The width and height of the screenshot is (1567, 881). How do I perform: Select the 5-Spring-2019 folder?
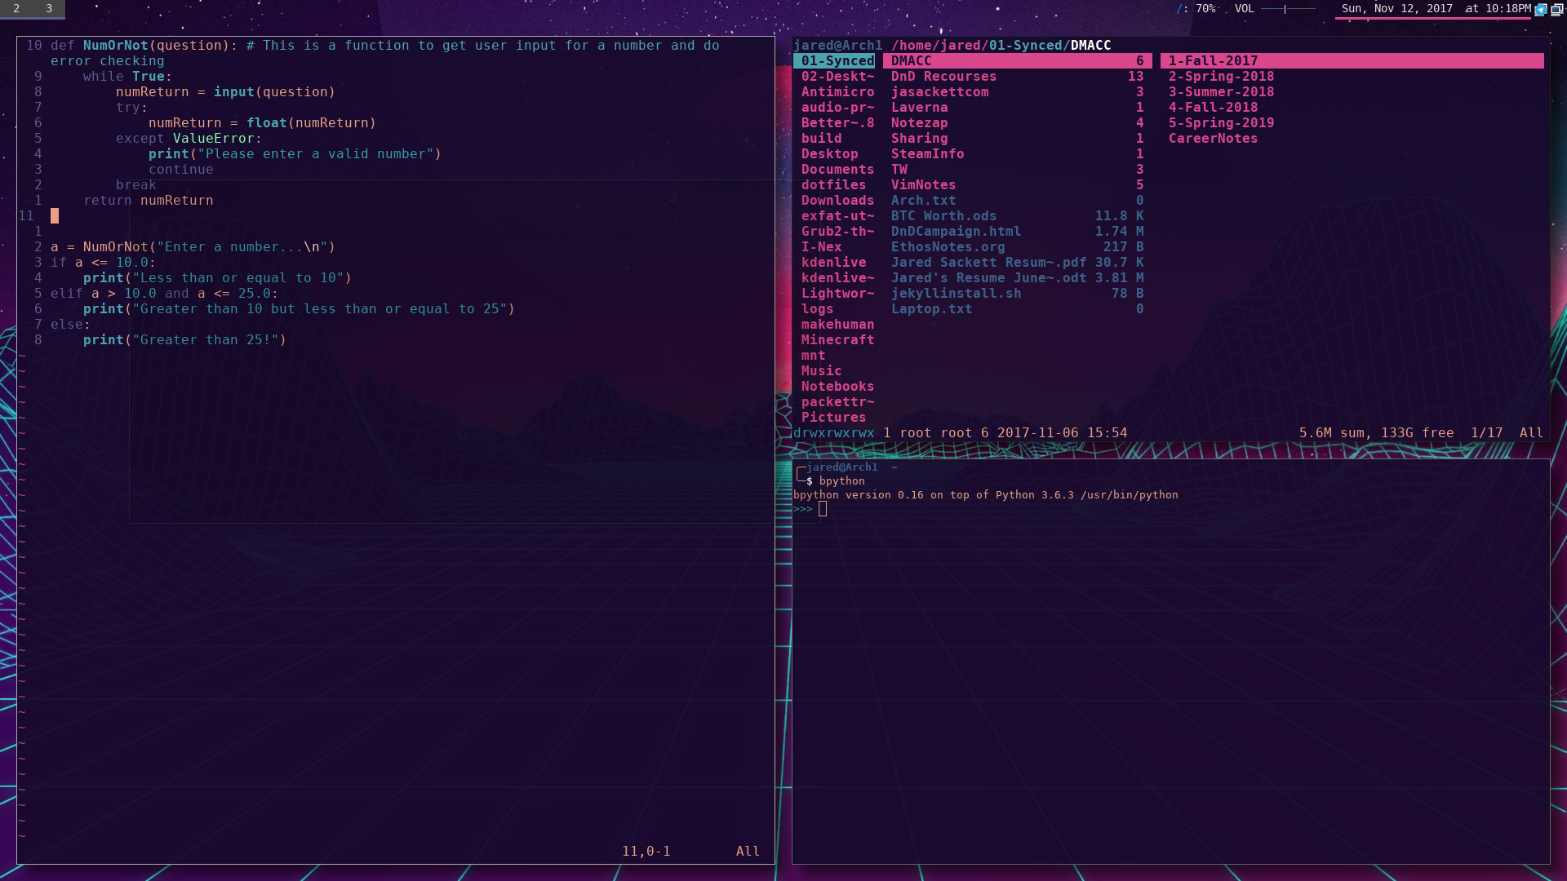pos(1220,123)
